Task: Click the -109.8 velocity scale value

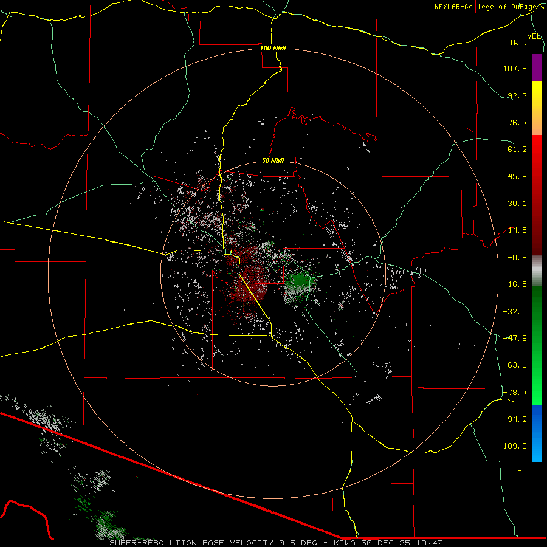Action: pyautogui.click(x=512, y=446)
